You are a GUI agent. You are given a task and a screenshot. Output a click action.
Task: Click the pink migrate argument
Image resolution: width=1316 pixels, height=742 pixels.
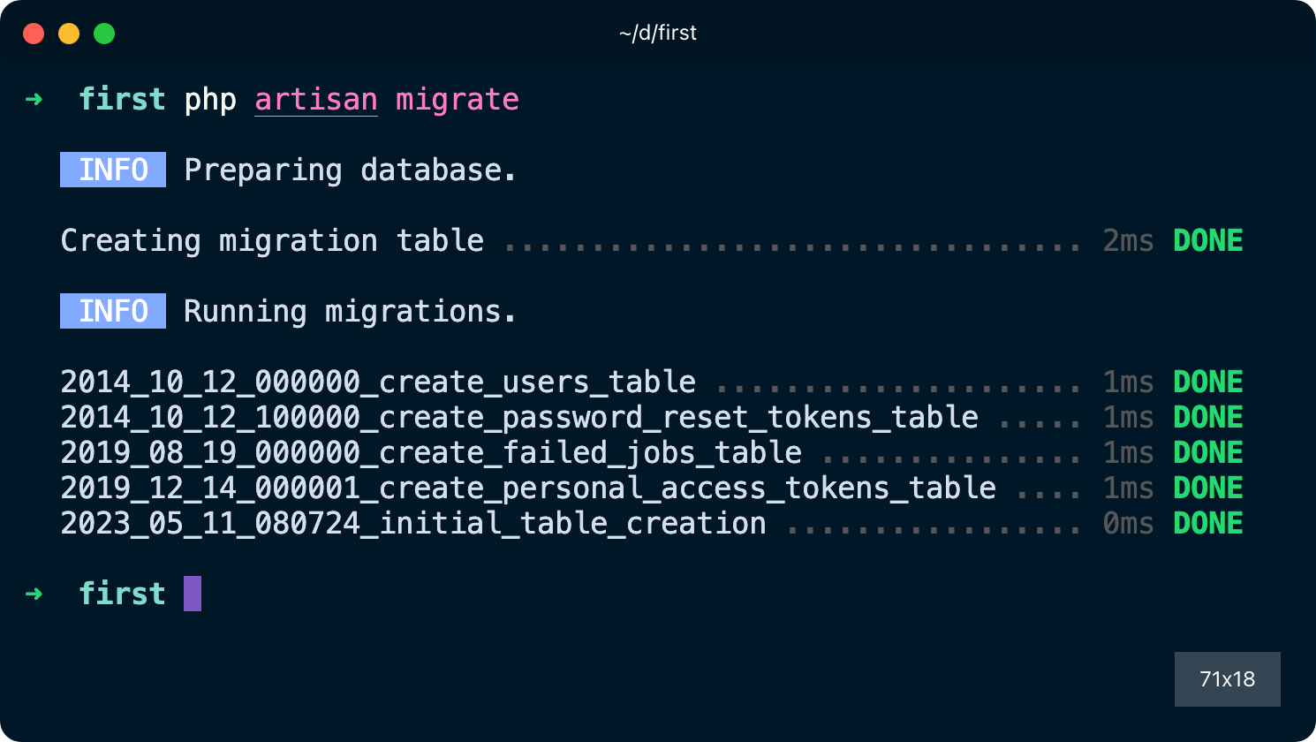tap(457, 100)
